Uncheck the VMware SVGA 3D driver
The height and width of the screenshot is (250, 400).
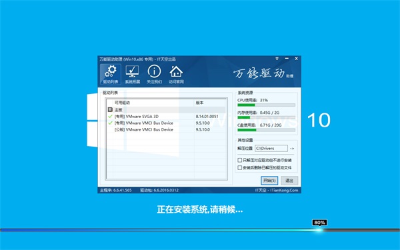pyautogui.click(x=110, y=116)
